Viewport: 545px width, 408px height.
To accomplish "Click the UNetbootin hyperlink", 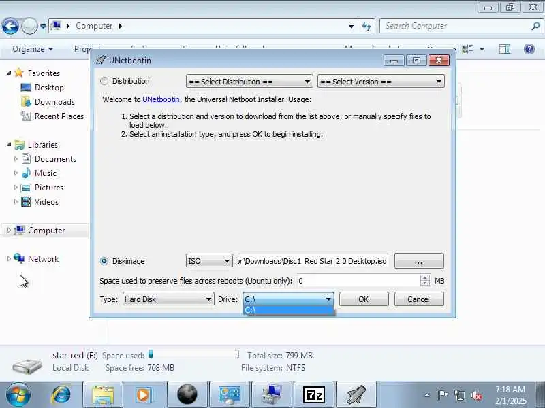I will 161,99.
